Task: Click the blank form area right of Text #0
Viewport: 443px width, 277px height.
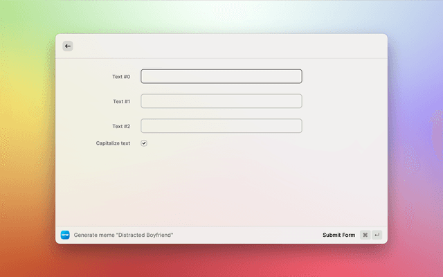Action: pos(343,76)
